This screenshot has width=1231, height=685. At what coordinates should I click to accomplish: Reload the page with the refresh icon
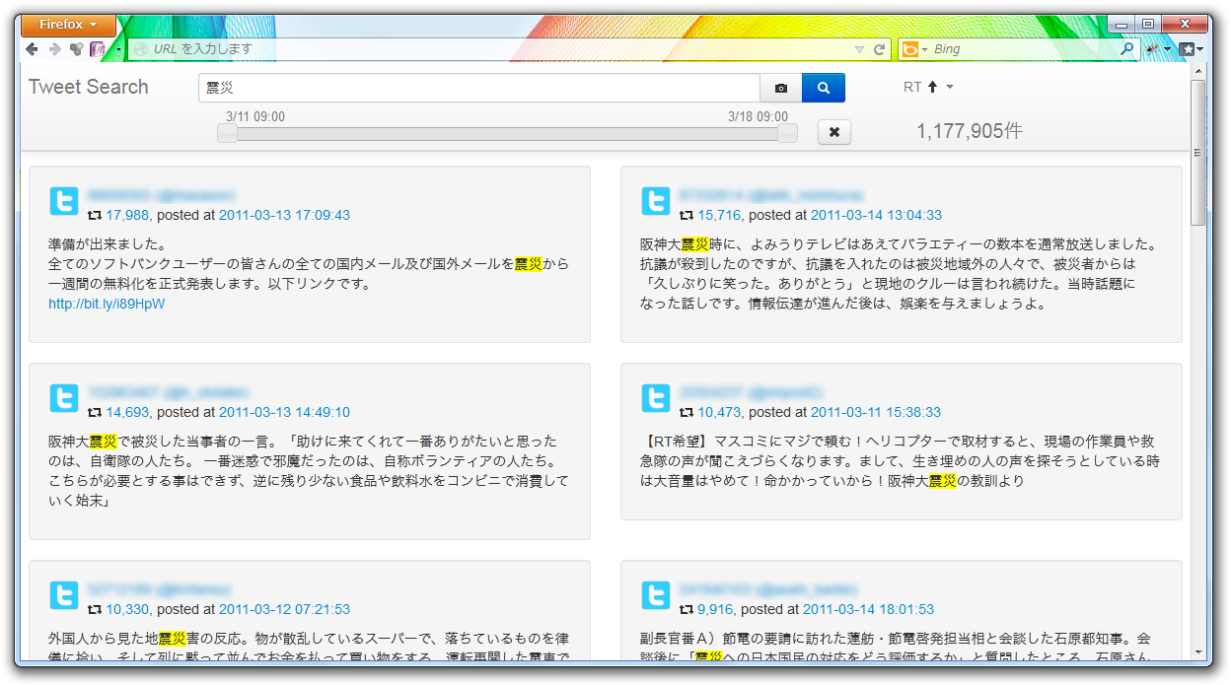pyautogui.click(x=879, y=49)
